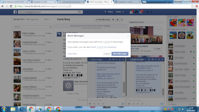Select the Recent (99+) tab

(x=19, y=19)
